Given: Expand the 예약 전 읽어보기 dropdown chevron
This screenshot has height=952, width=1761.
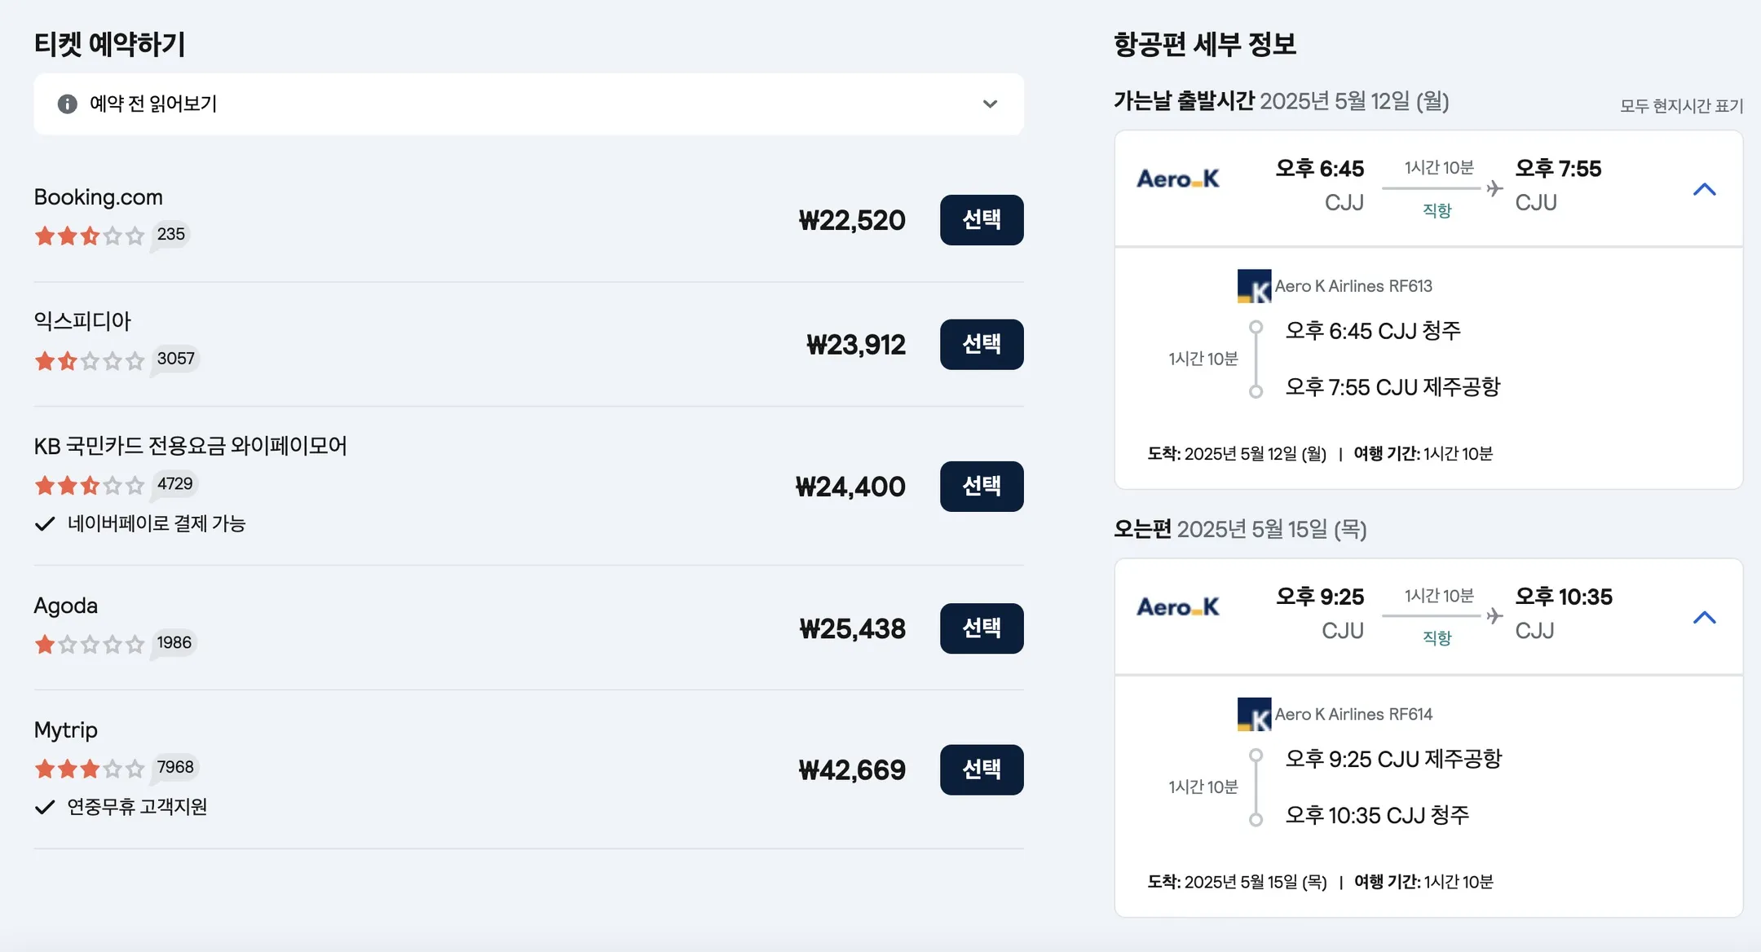Looking at the screenshot, I should tap(990, 104).
